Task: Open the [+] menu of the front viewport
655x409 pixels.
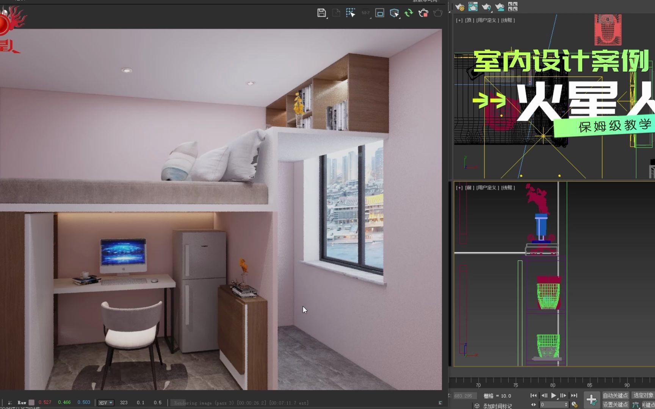Action: (459, 187)
